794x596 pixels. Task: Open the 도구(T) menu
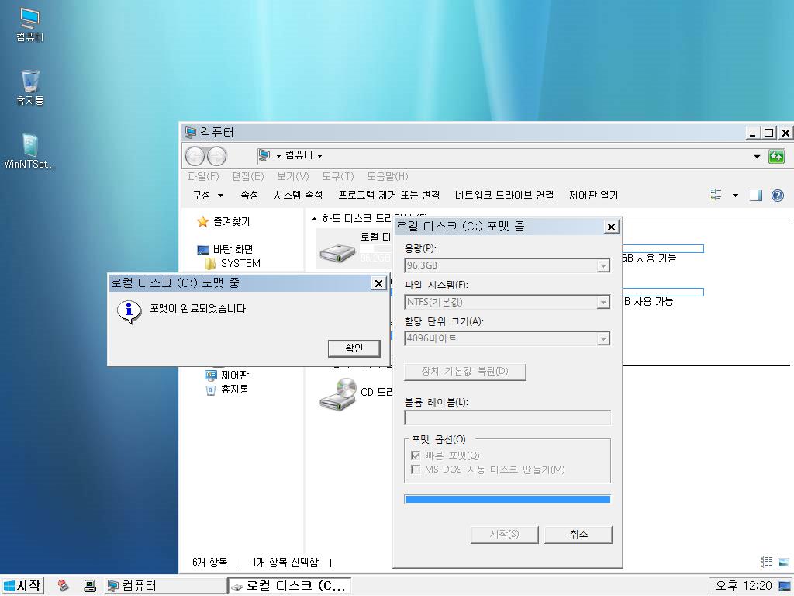337,176
